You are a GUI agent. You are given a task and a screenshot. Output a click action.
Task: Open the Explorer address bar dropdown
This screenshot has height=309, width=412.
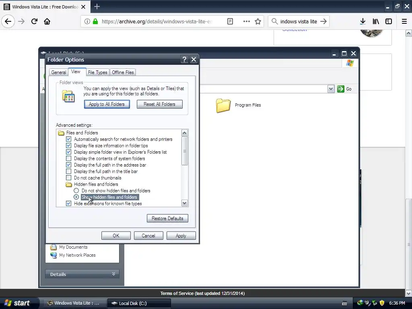pos(331,89)
